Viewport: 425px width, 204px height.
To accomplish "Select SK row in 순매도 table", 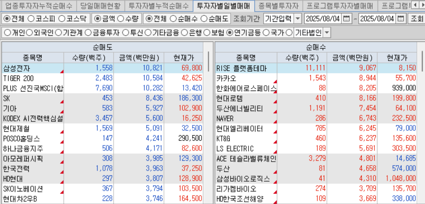I will click(x=102, y=98).
